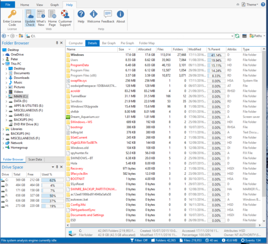
Task: Sort by the % Parent column header
Action: [216, 49]
